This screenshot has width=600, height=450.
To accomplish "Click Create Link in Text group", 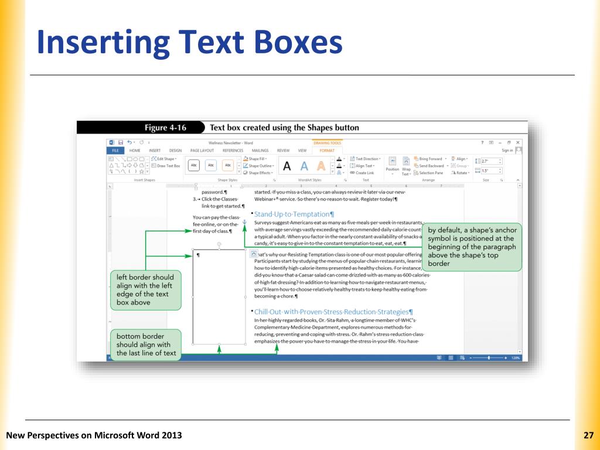I will click(362, 173).
